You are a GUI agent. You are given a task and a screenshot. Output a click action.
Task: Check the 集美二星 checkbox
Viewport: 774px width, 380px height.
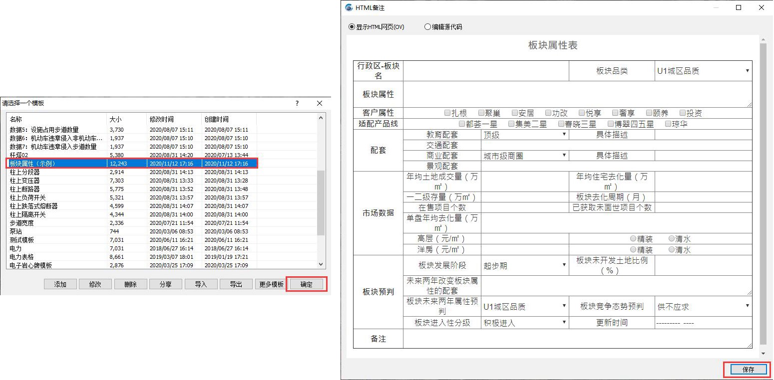pyautogui.click(x=511, y=124)
